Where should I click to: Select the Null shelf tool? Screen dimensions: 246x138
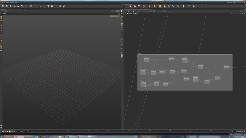point(56,6)
